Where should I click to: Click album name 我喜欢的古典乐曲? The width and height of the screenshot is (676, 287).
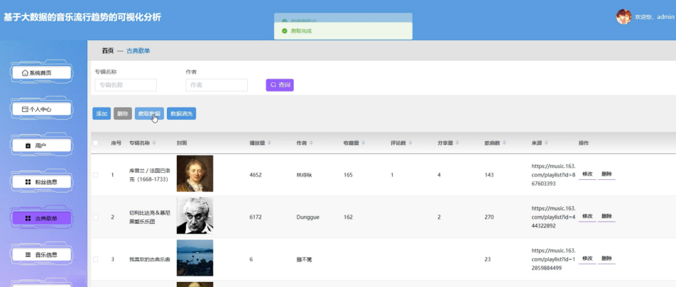[x=150, y=259]
